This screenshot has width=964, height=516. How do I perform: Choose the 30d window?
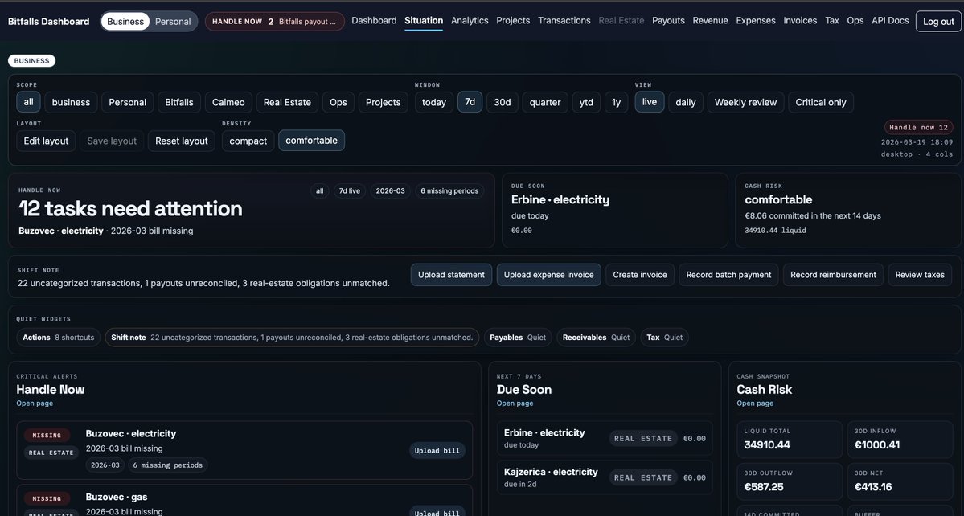(x=503, y=103)
